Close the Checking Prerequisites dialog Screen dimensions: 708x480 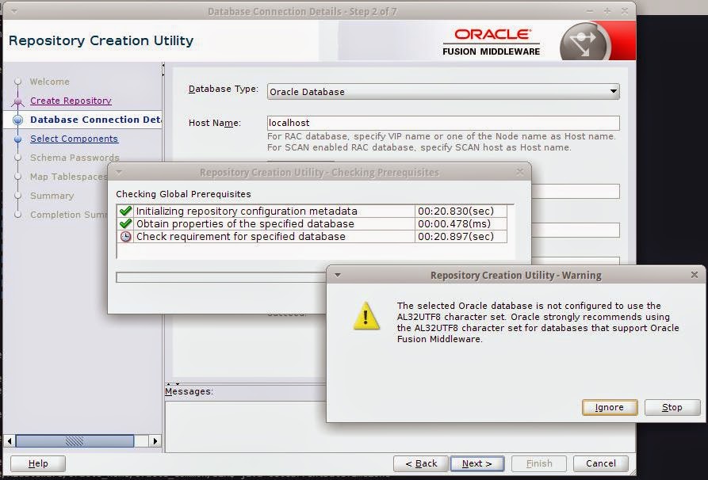click(x=520, y=172)
